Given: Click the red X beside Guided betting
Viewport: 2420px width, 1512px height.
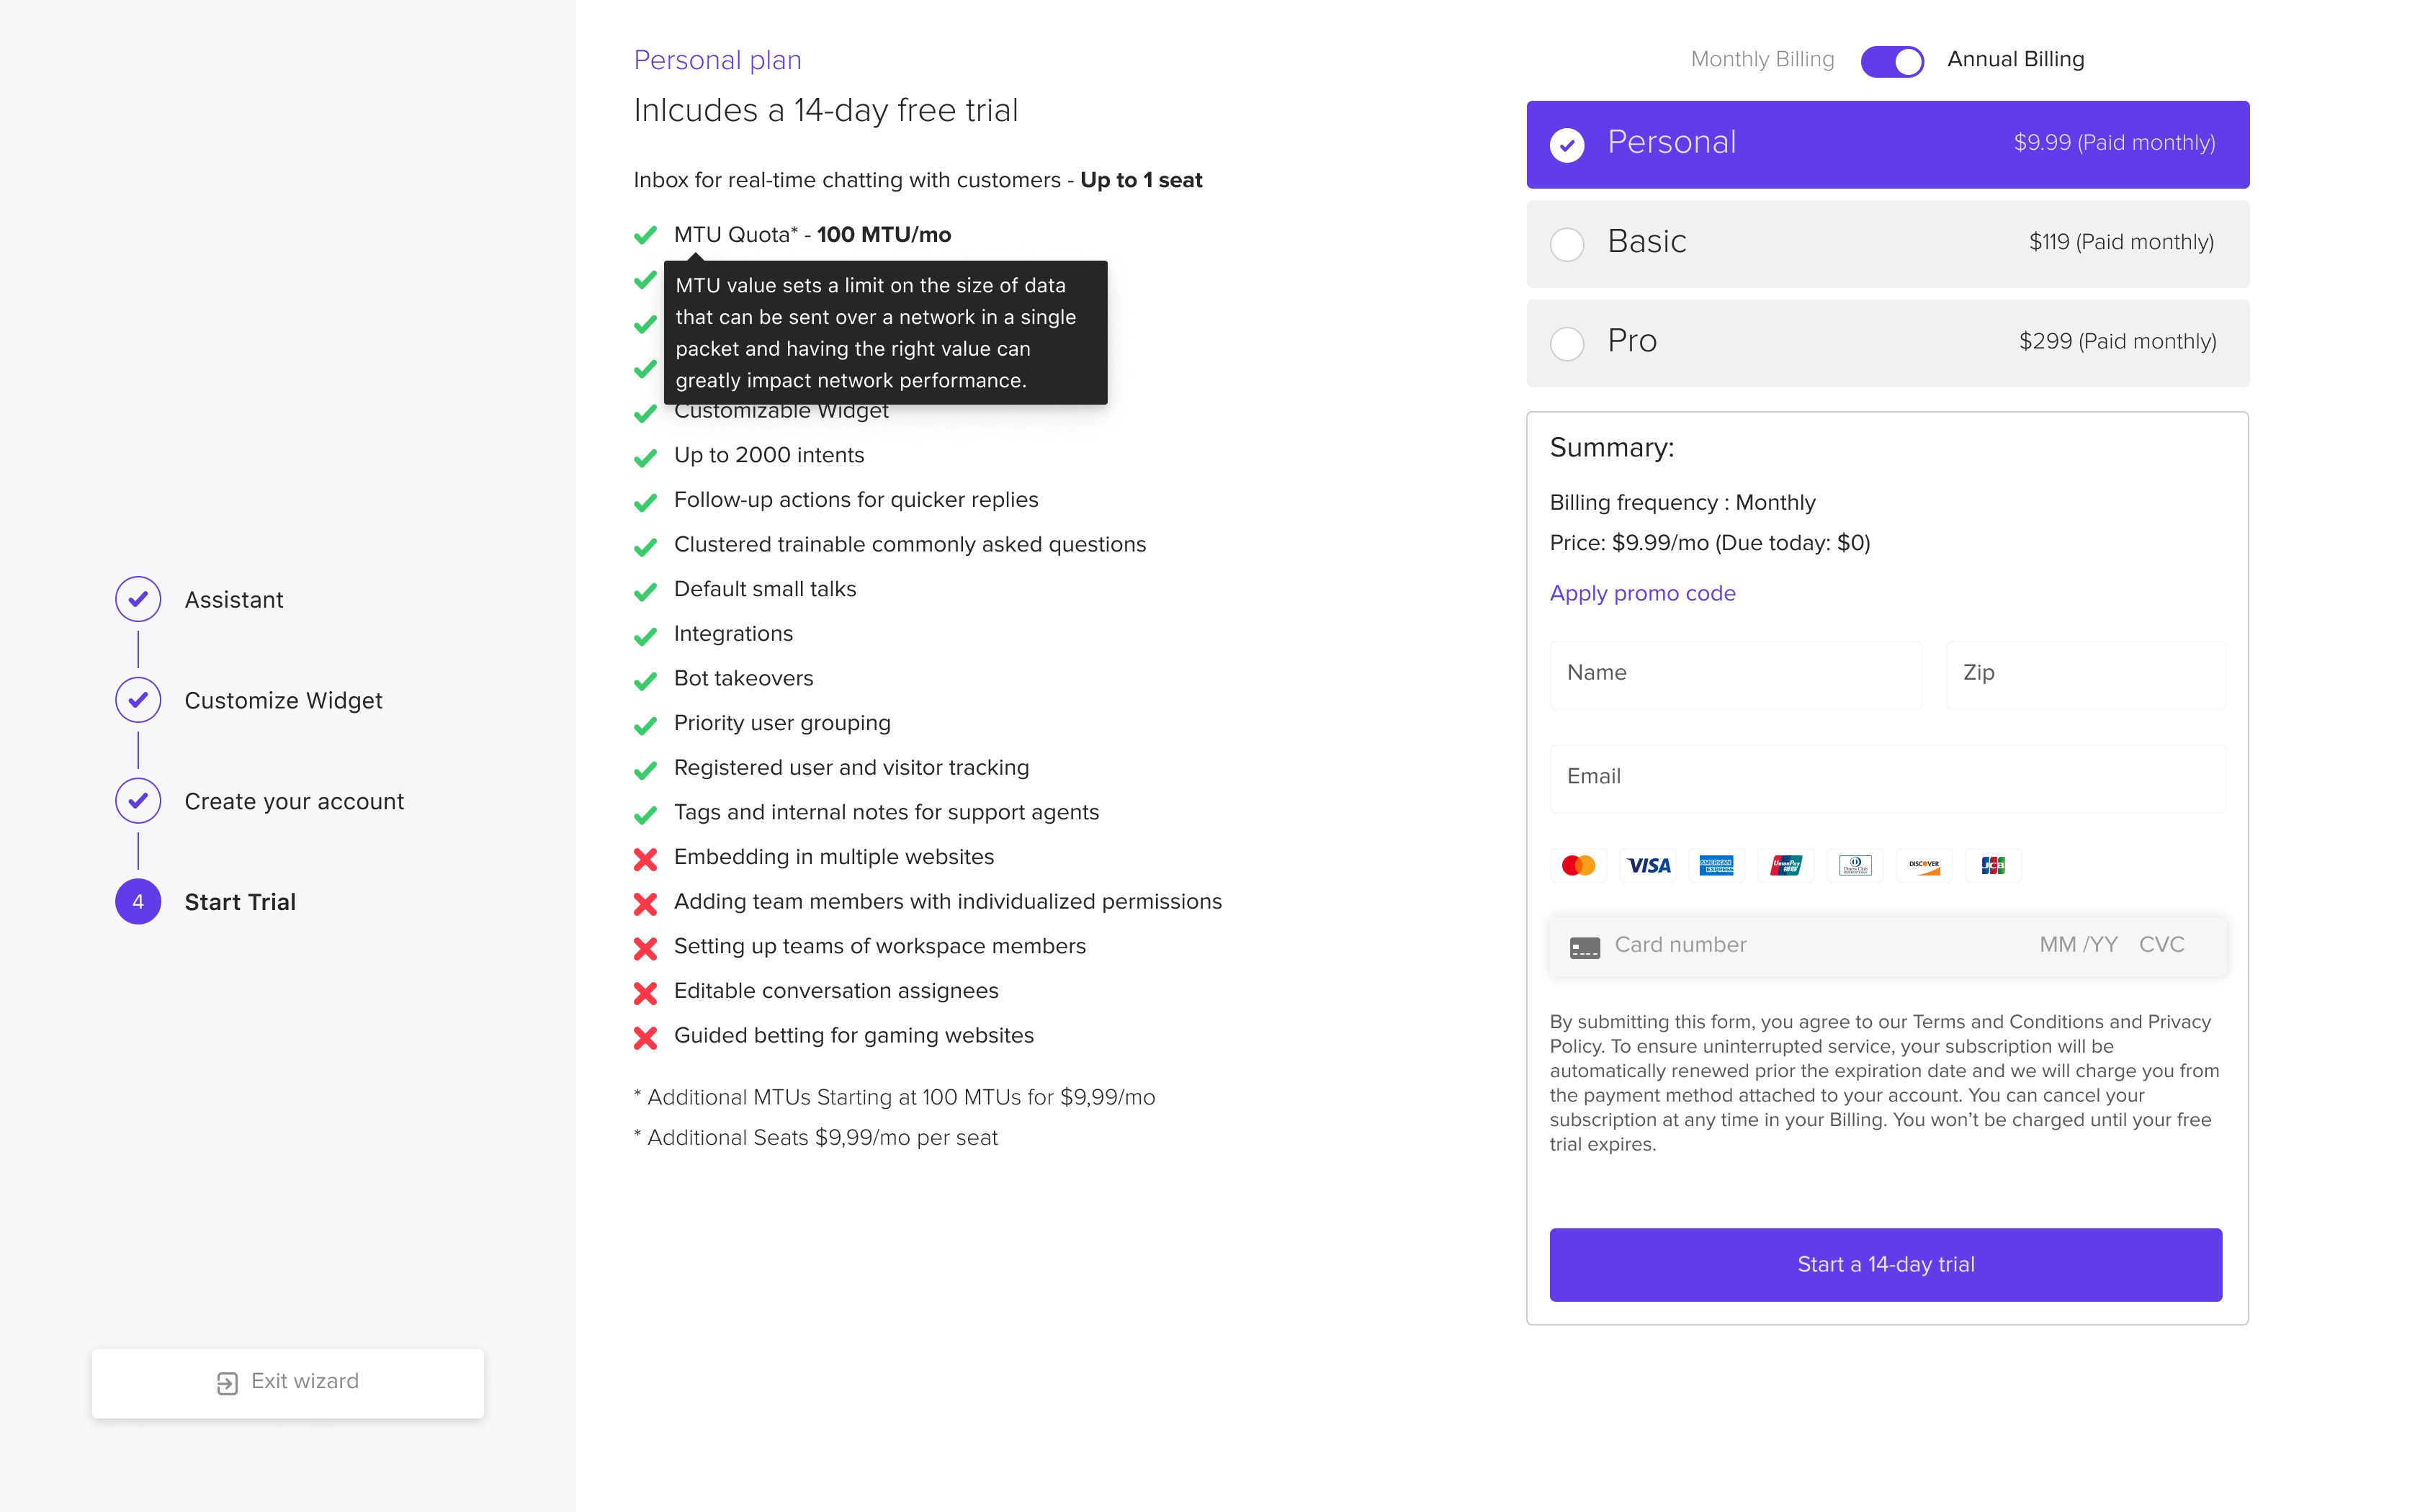Looking at the screenshot, I should point(645,1038).
